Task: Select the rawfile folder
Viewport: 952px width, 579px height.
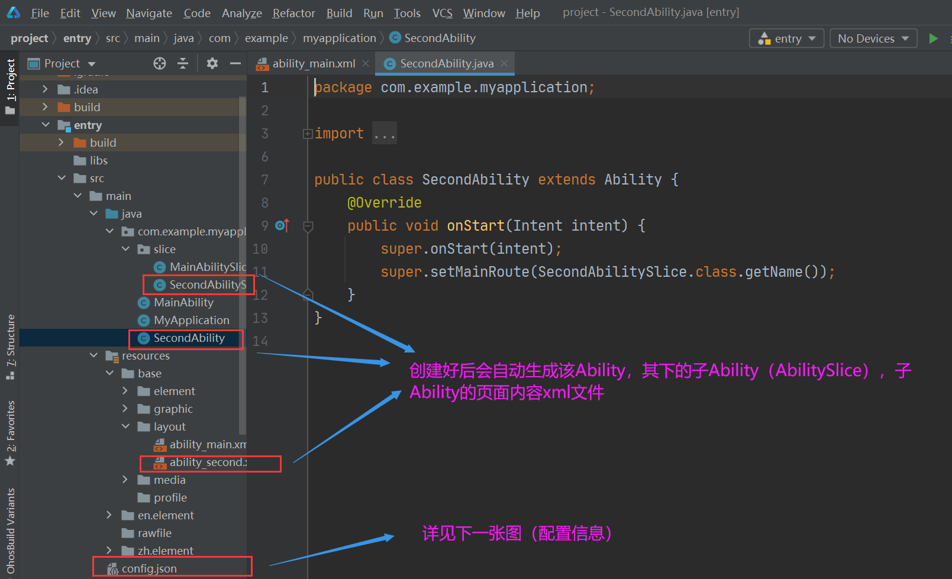Action: click(x=154, y=533)
